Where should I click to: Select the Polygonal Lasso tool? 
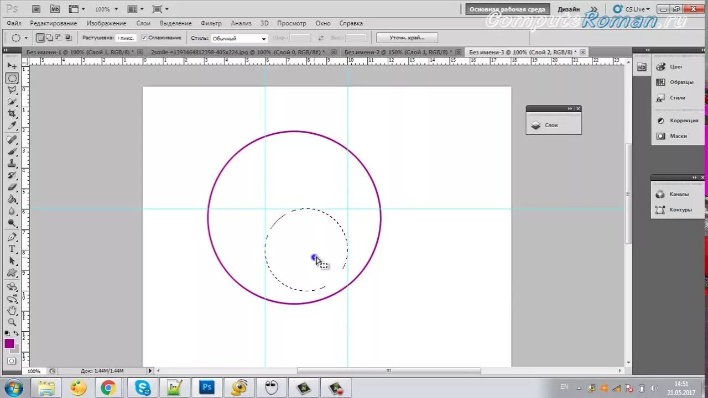pyautogui.click(x=12, y=90)
